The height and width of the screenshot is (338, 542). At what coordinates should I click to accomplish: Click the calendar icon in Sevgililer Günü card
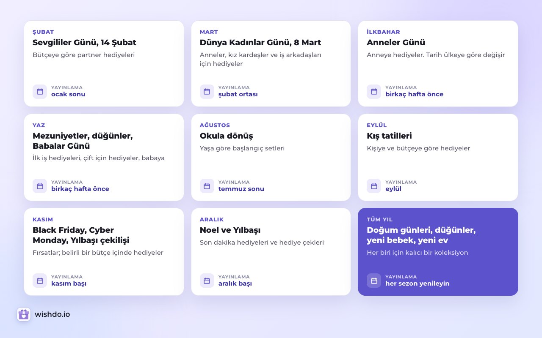[x=40, y=92]
